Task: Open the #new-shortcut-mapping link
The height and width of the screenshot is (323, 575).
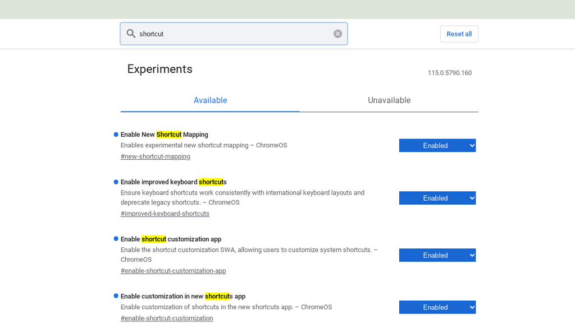Action: tap(155, 156)
